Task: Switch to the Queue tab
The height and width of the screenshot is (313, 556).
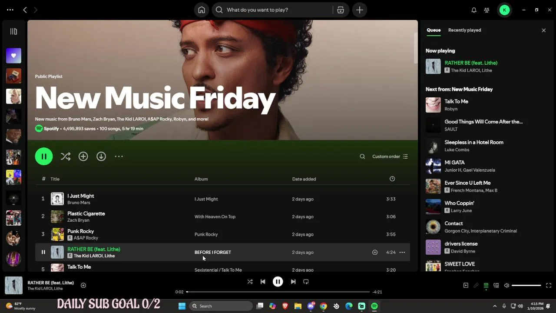Action: (x=434, y=30)
